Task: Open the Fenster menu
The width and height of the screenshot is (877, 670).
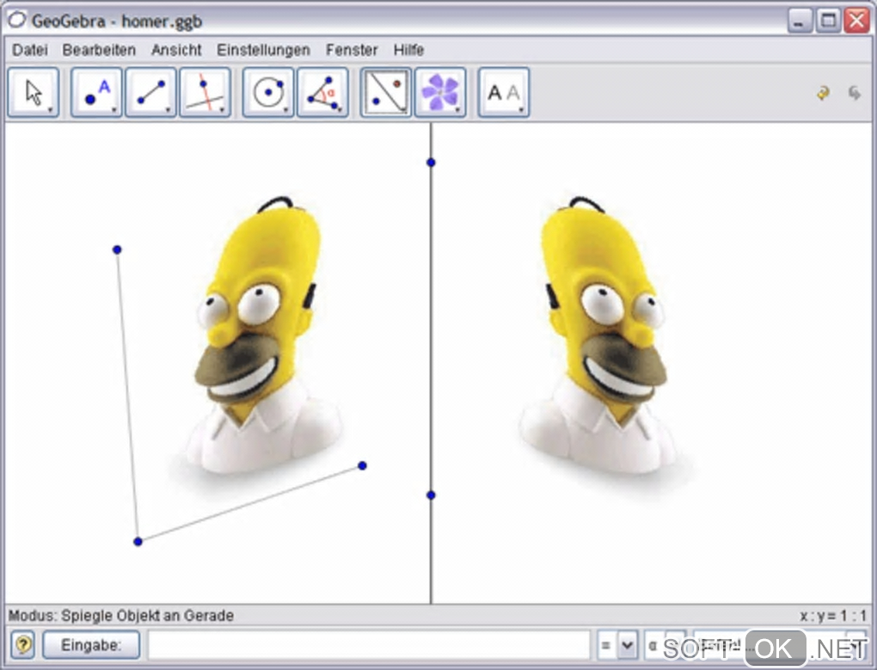Action: (352, 50)
